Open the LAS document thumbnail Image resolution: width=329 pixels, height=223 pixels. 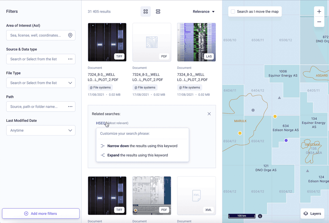pyautogui.click(x=196, y=42)
